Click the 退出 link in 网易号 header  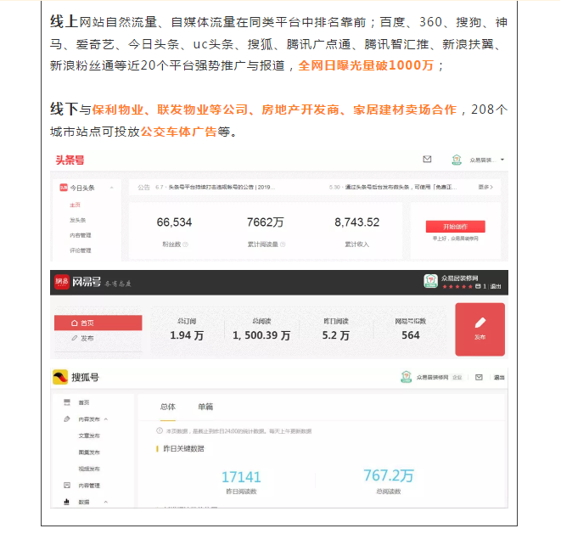[495, 287]
